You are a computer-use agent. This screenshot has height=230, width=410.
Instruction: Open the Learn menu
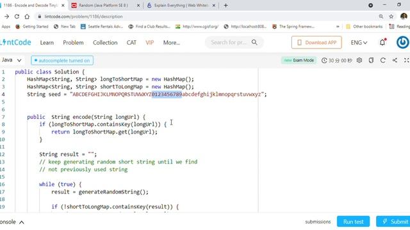tap(47, 43)
